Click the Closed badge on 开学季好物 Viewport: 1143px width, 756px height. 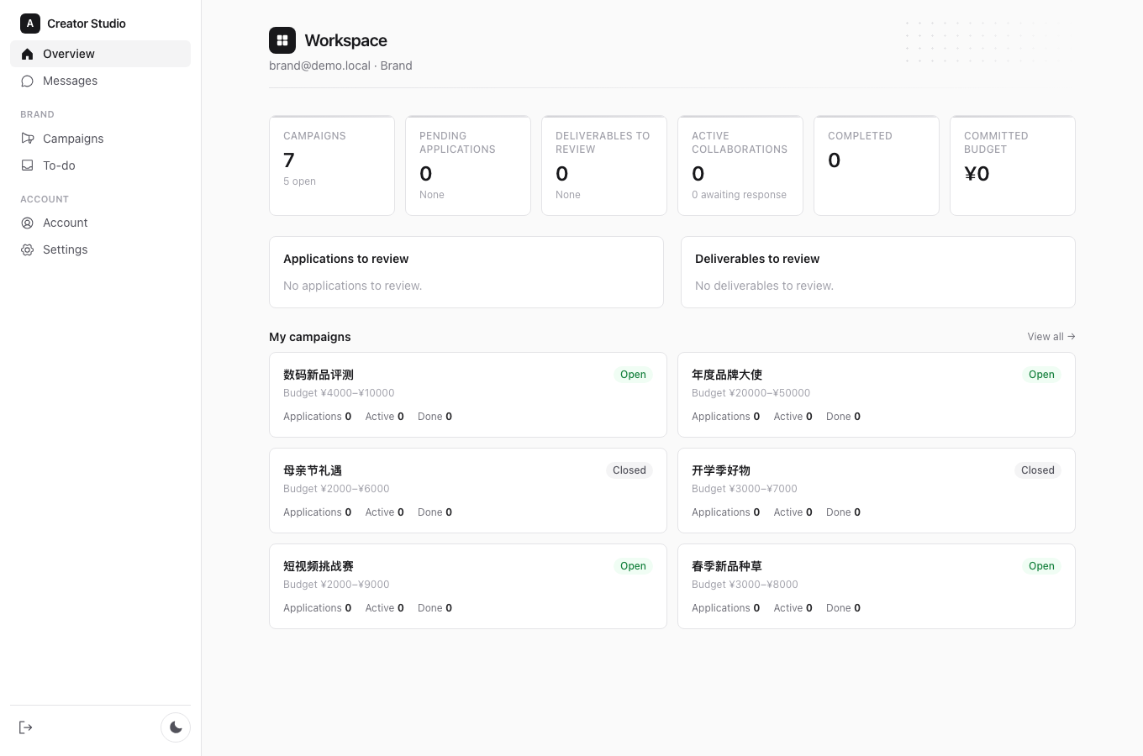coord(1038,470)
